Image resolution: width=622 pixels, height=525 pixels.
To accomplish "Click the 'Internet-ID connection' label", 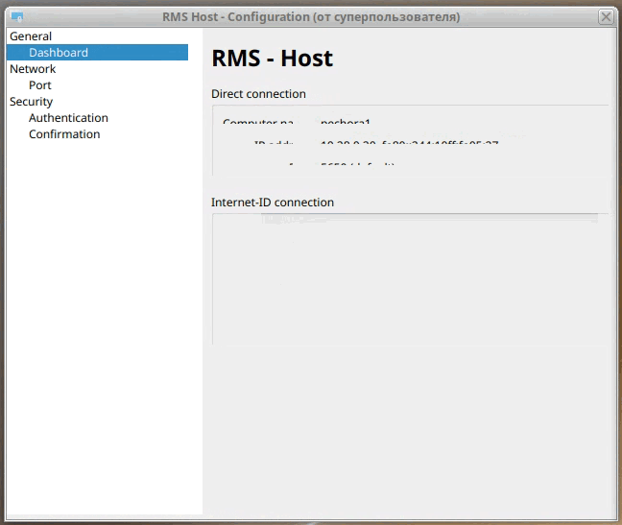I will click(273, 203).
